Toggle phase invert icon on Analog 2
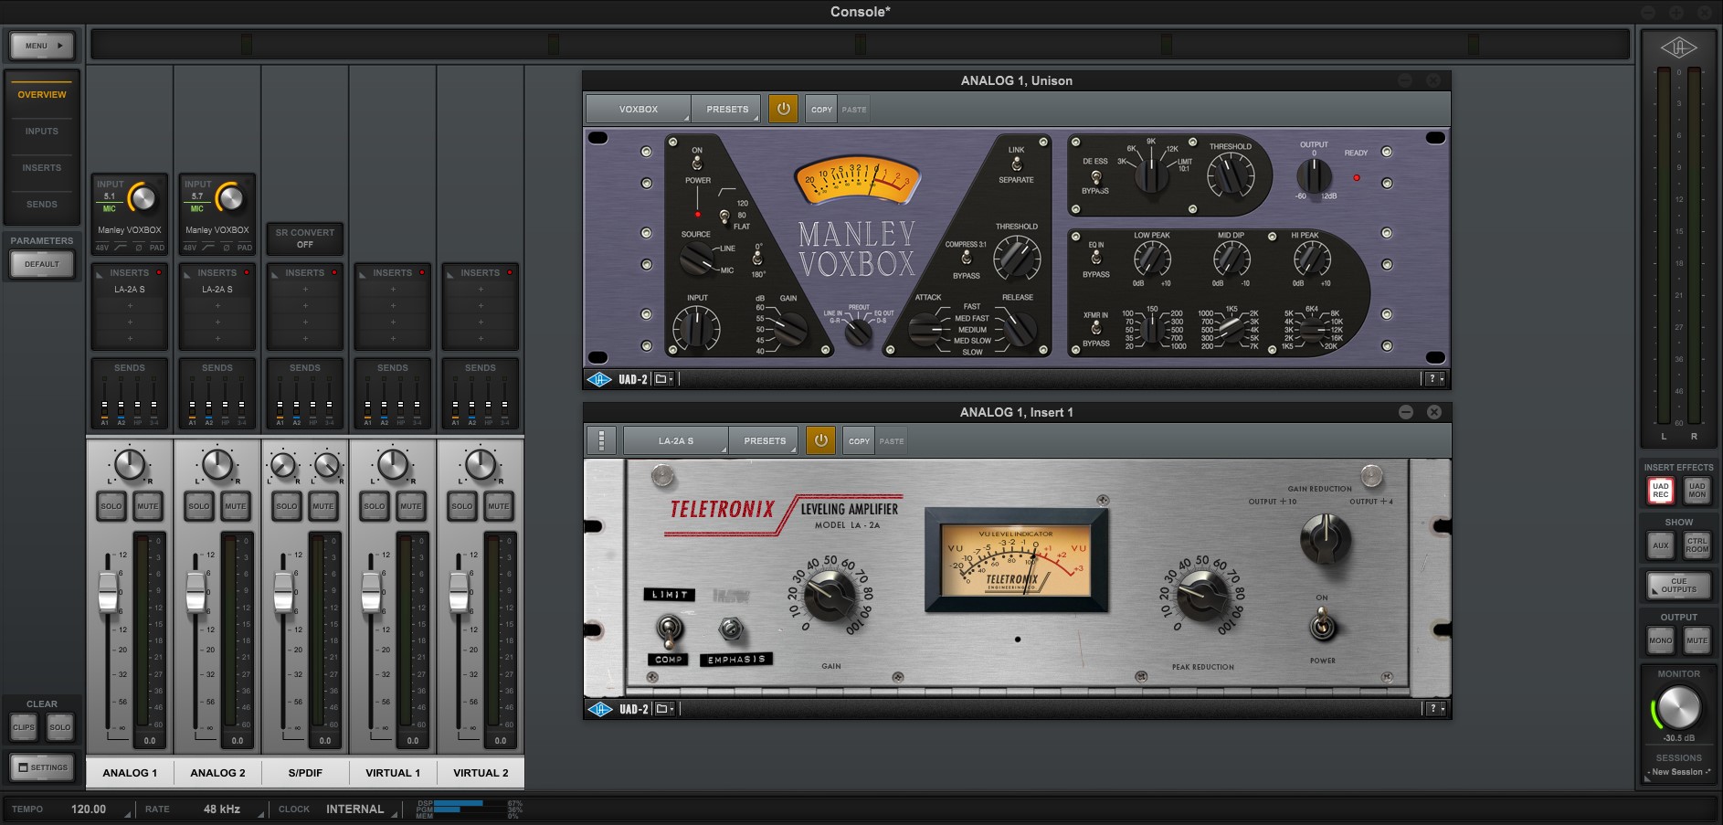This screenshot has height=825, width=1723. tap(227, 248)
